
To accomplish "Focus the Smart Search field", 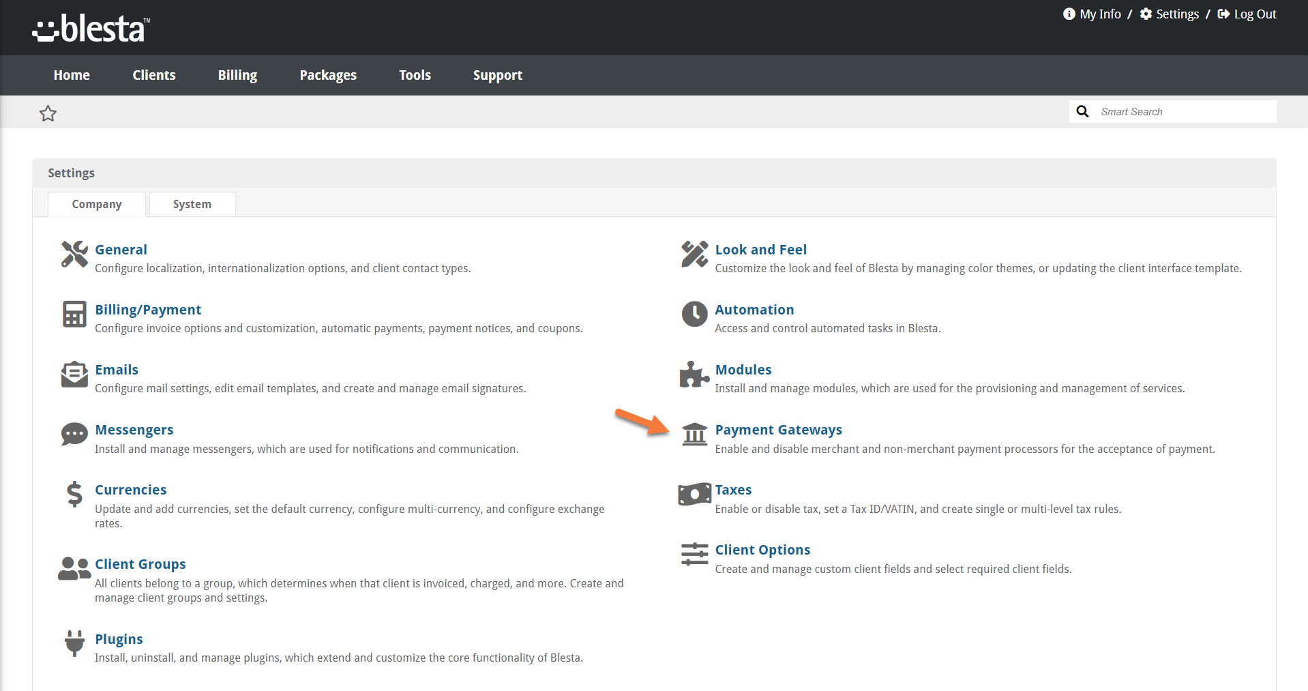I will (1185, 112).
